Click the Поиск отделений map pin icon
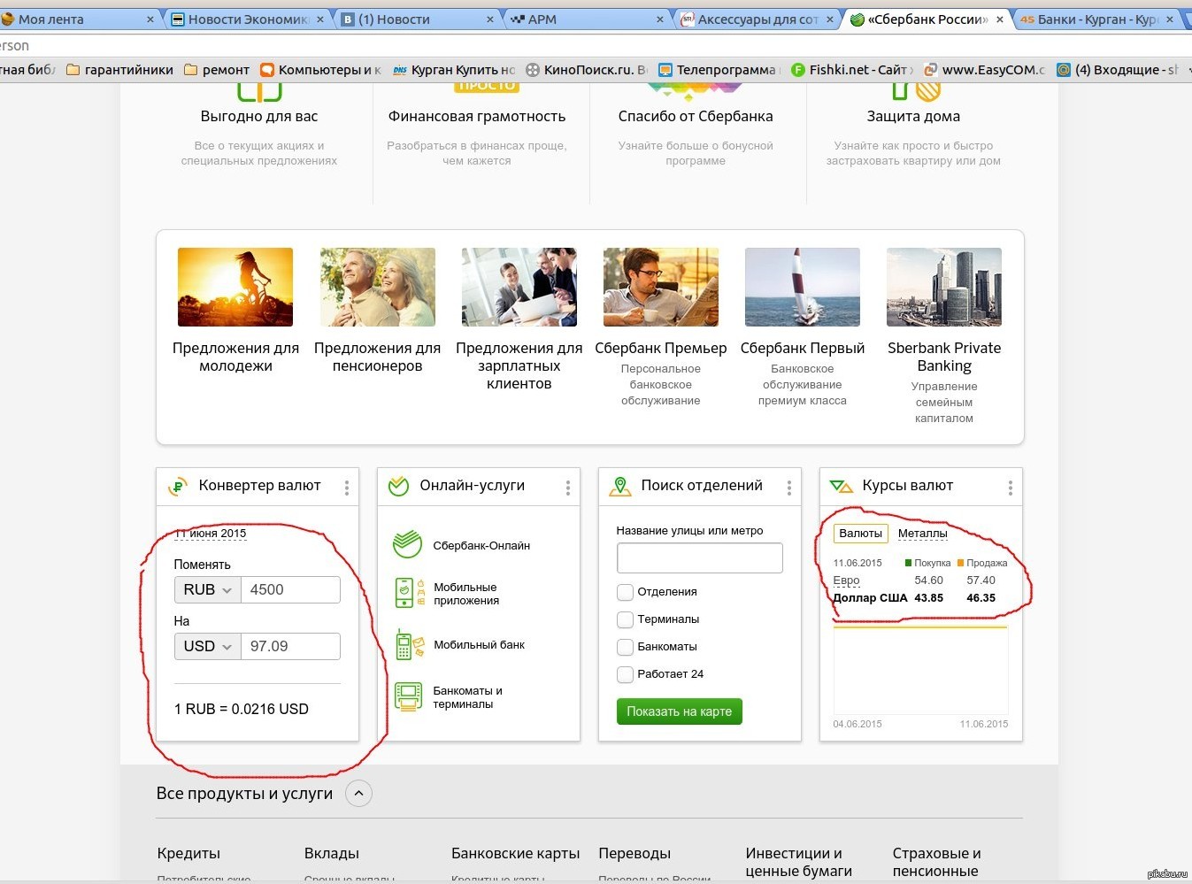Viewport: 1192px width, 884px height. click(620, 486)
